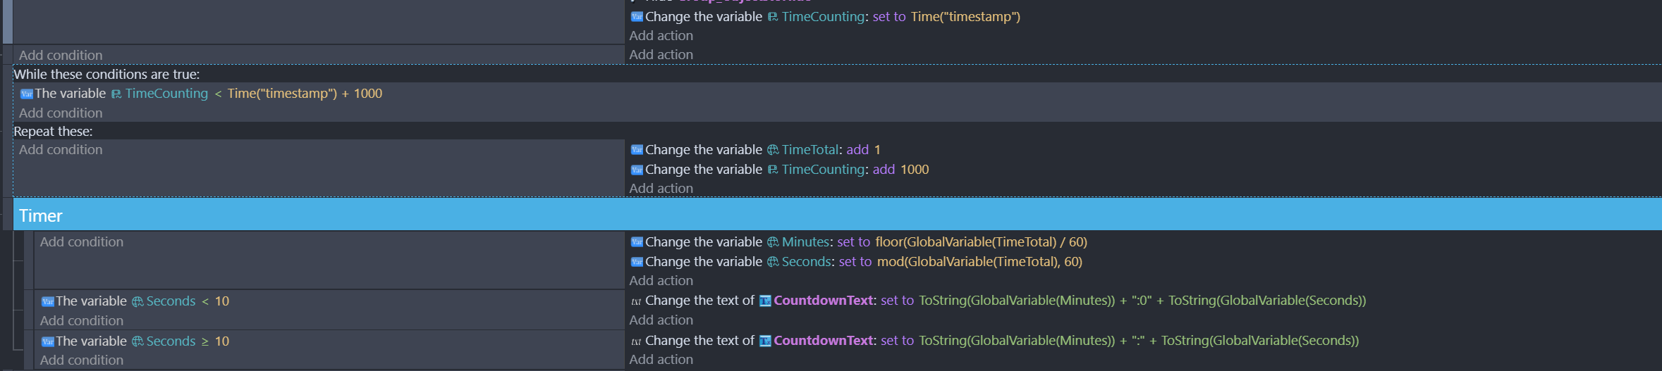1662x371 pixels.
Task: Edit the mod(GlobalVariable(TimeTotal), 60) expression
Action: tap(979, 262)
